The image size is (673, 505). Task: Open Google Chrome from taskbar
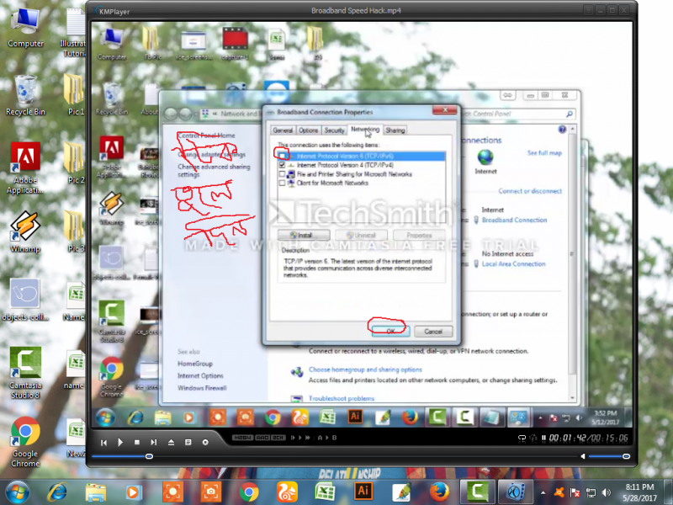[249, 492]
